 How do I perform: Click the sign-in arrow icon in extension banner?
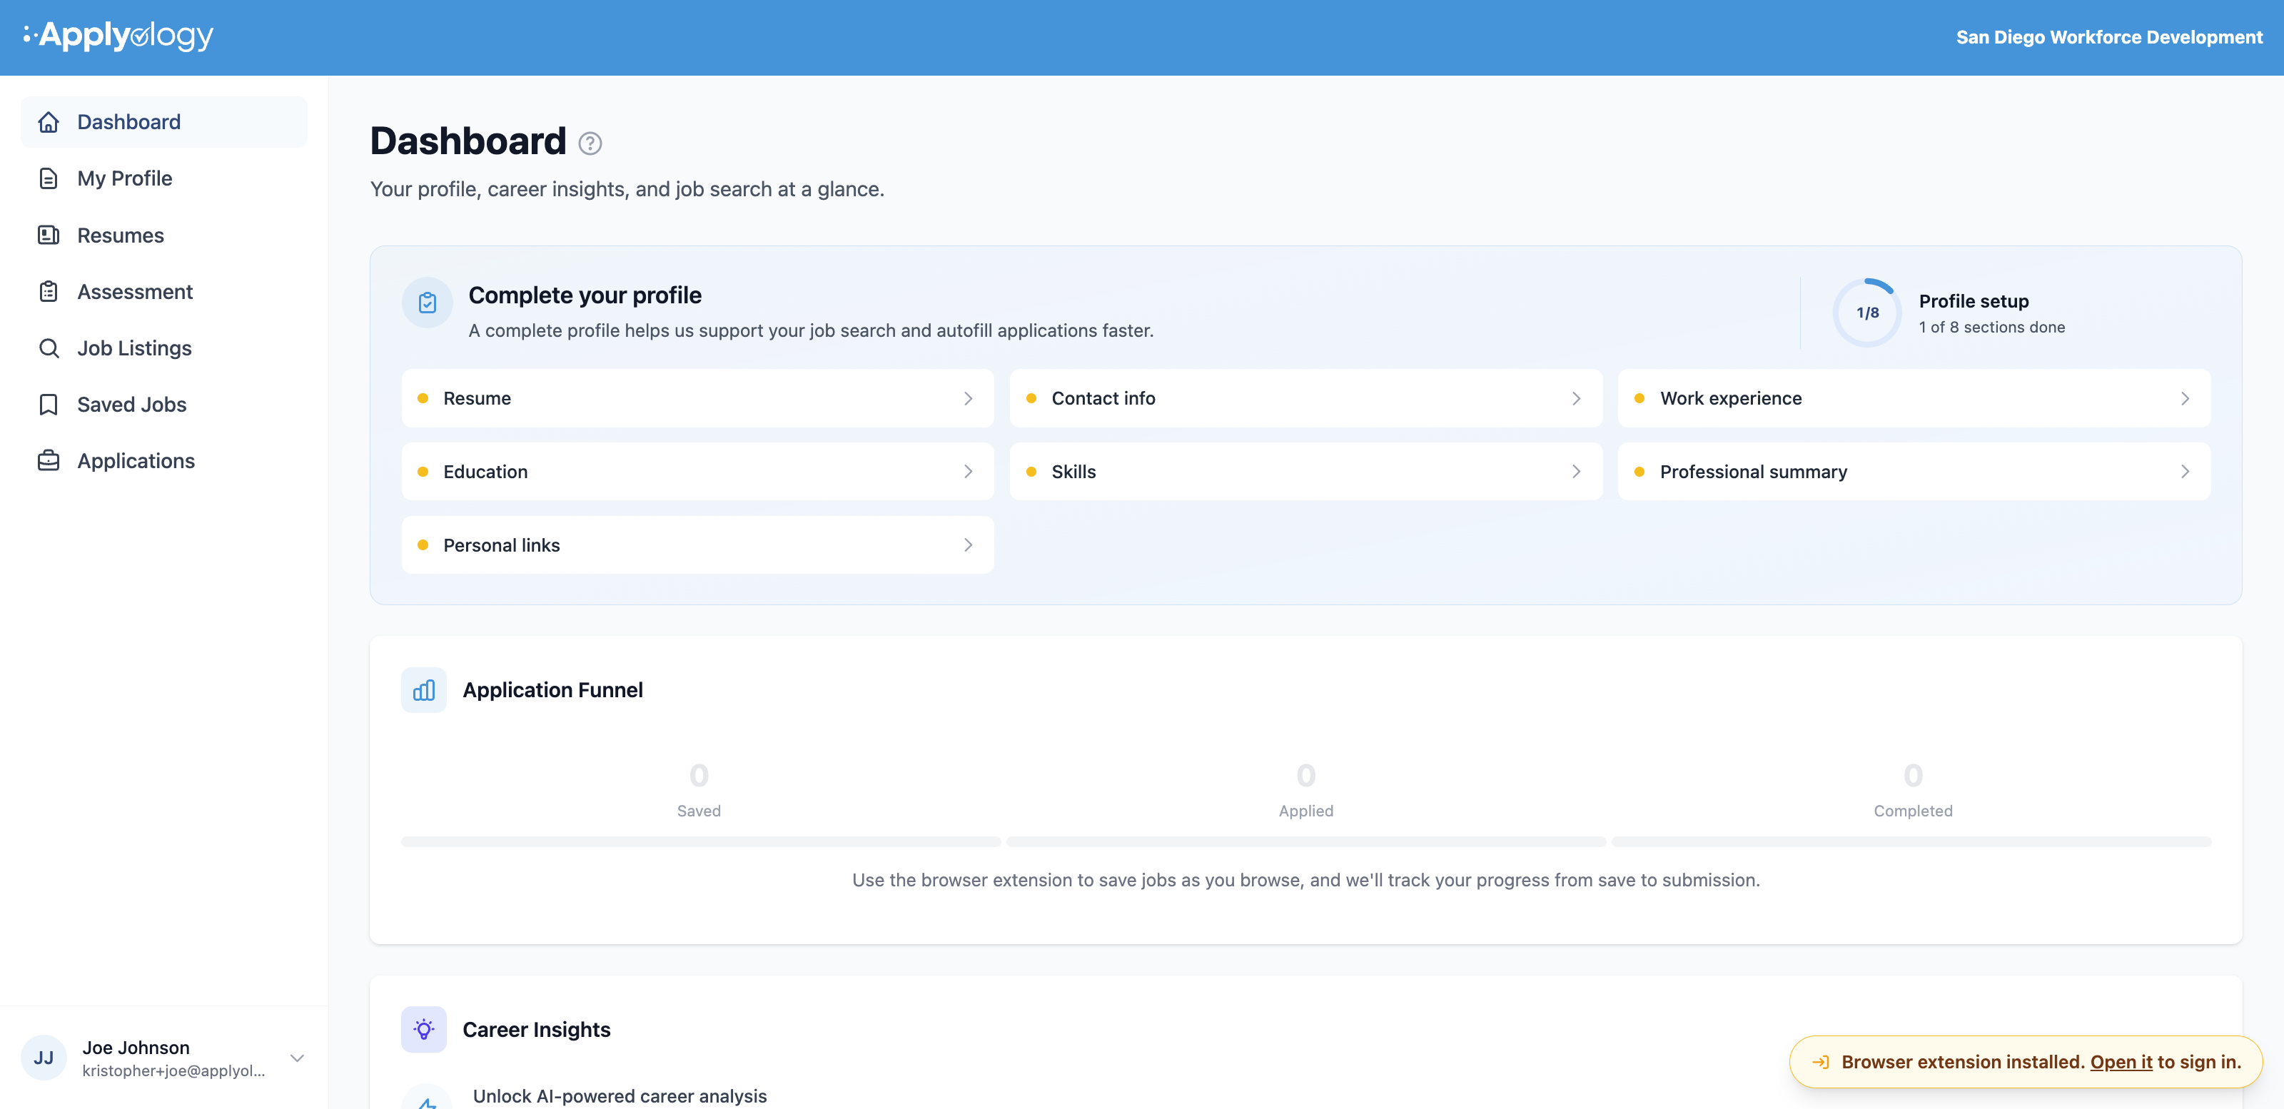[x=1820, y=1062]
